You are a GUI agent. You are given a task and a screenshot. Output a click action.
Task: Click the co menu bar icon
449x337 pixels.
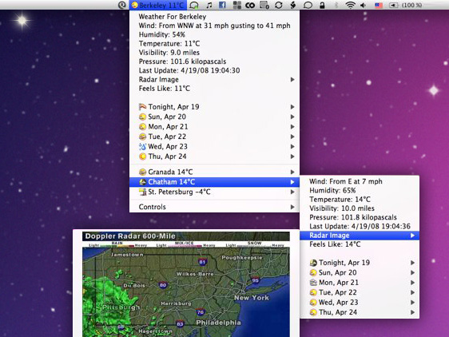click(250, 5)
